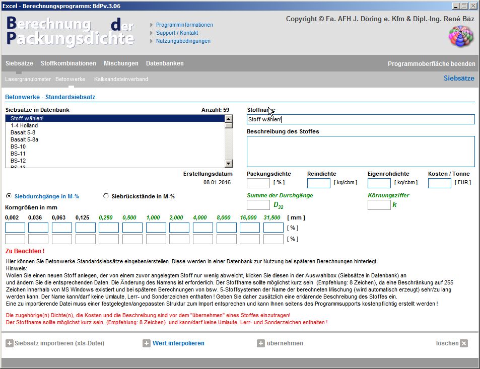Select 'Basalt 5-8' list entry

click(x=115, y=132)
